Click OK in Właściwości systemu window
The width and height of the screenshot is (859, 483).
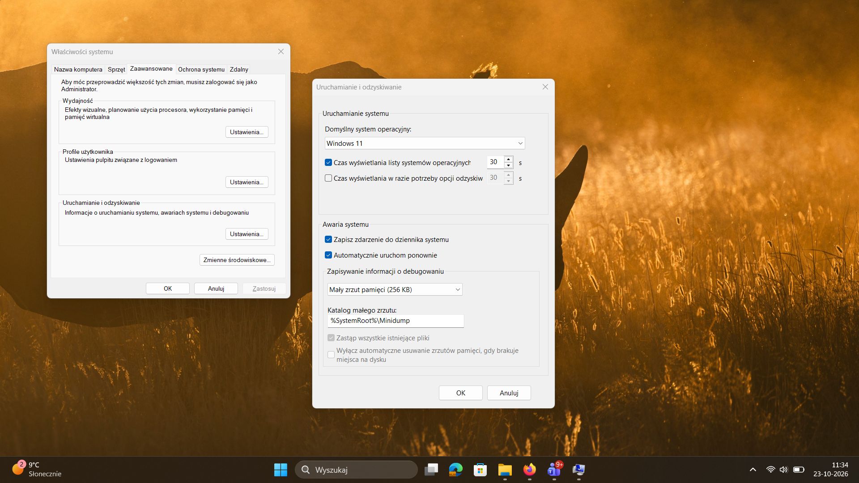click(x=168, y=288)
